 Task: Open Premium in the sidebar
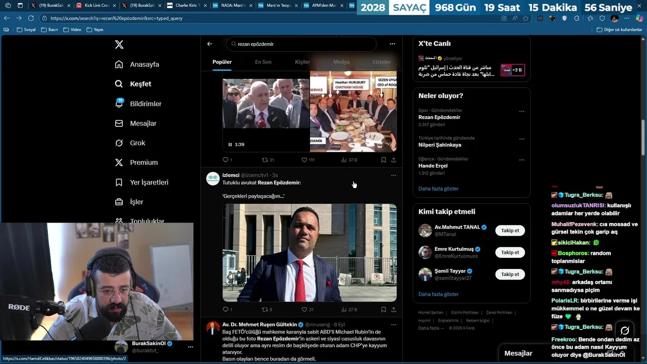pos(136,162)
